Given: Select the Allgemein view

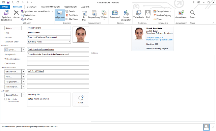Looking at the screenshot, I should pyautogui.click(x=60, y=15).
